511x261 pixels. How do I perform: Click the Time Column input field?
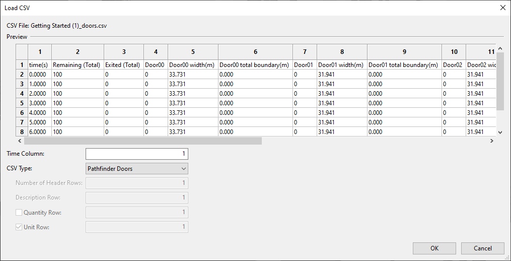click(x=137, y=154)
